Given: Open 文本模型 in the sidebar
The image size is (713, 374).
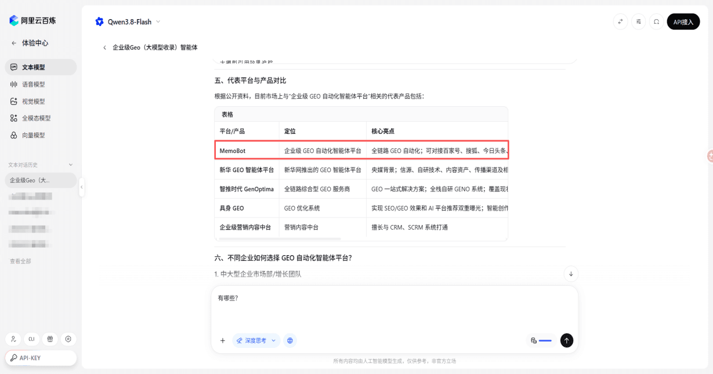Looking at the screenshot, I should point(41,67).
